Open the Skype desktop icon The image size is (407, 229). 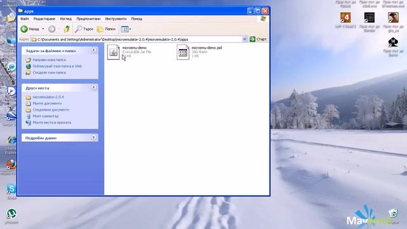point(11,189)
